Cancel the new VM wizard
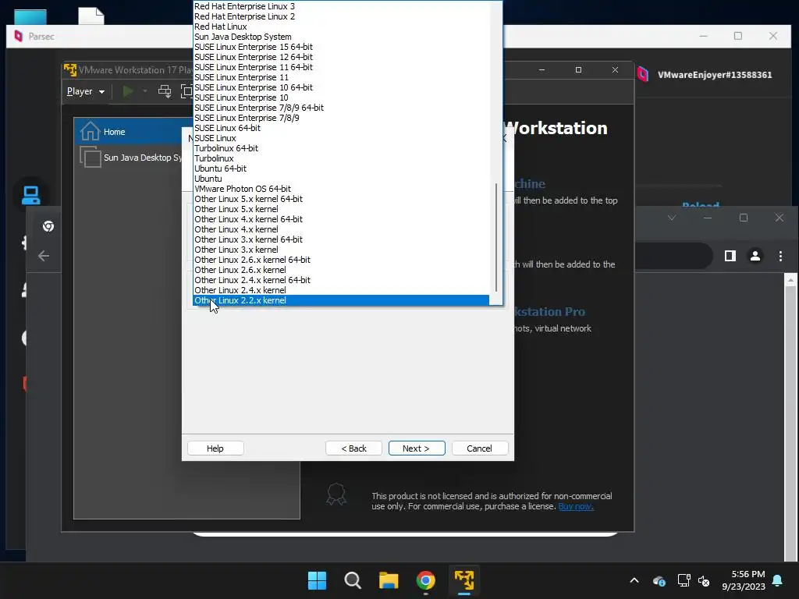799x599 pixels. tap(480, 448)
